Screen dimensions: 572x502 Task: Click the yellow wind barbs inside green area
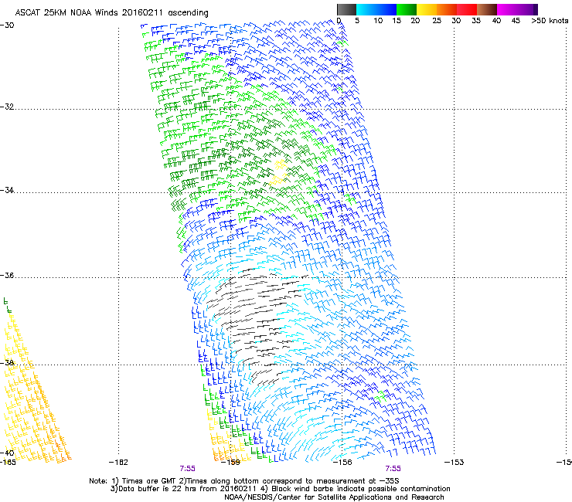(279, 172)
